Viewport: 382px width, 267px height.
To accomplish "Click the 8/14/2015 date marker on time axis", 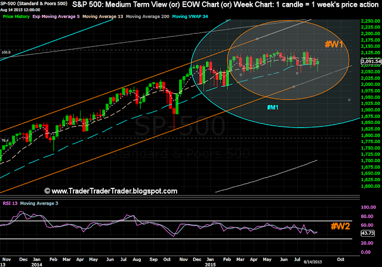I will click(x=313, y=262).
